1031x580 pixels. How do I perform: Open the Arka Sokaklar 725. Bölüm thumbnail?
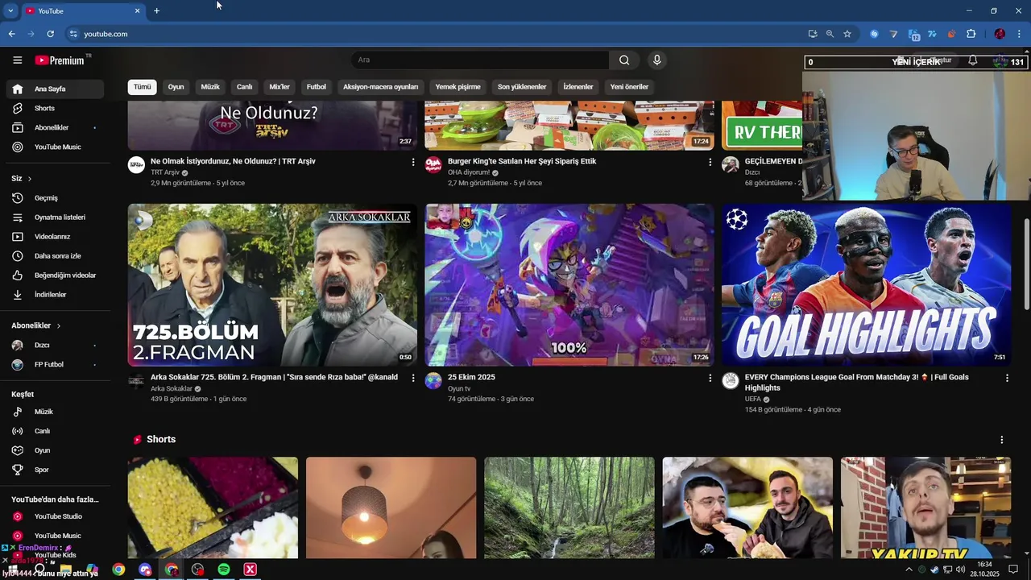272,285
